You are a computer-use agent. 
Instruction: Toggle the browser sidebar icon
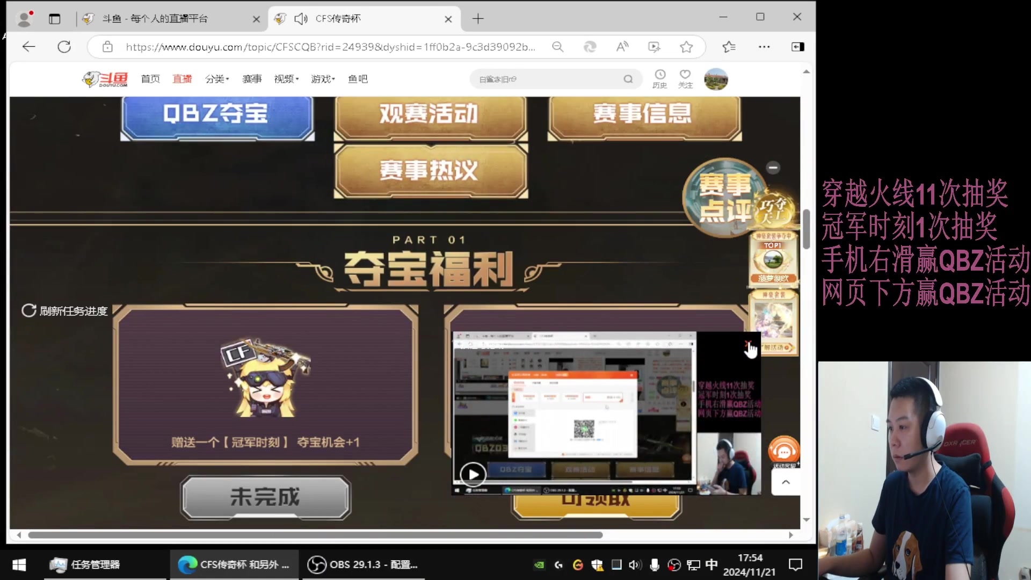click(798, 47)
